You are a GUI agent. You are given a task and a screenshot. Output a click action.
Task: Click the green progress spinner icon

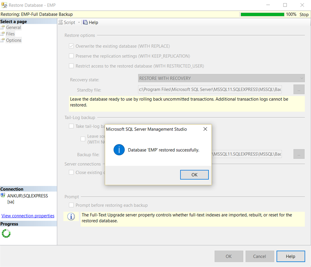(6, 234)
